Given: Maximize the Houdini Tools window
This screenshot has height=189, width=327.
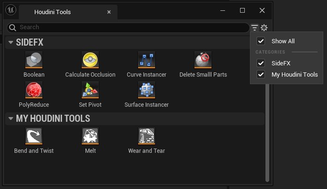Looking at the screenshot, I should point(242,10).
